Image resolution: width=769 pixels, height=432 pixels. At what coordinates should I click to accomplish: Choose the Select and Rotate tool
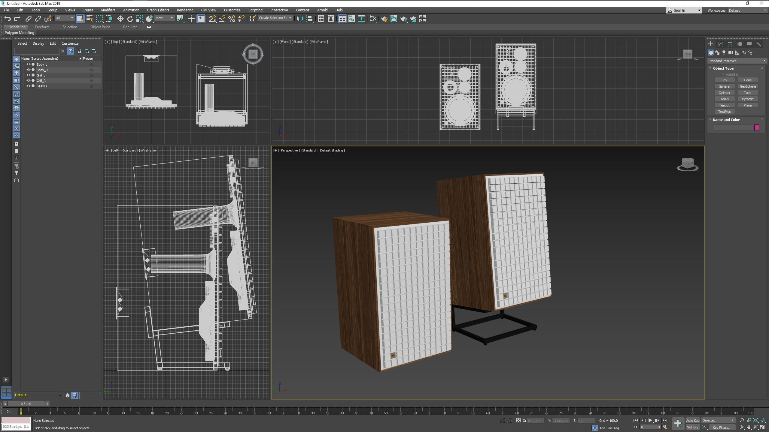coord(130,19)
